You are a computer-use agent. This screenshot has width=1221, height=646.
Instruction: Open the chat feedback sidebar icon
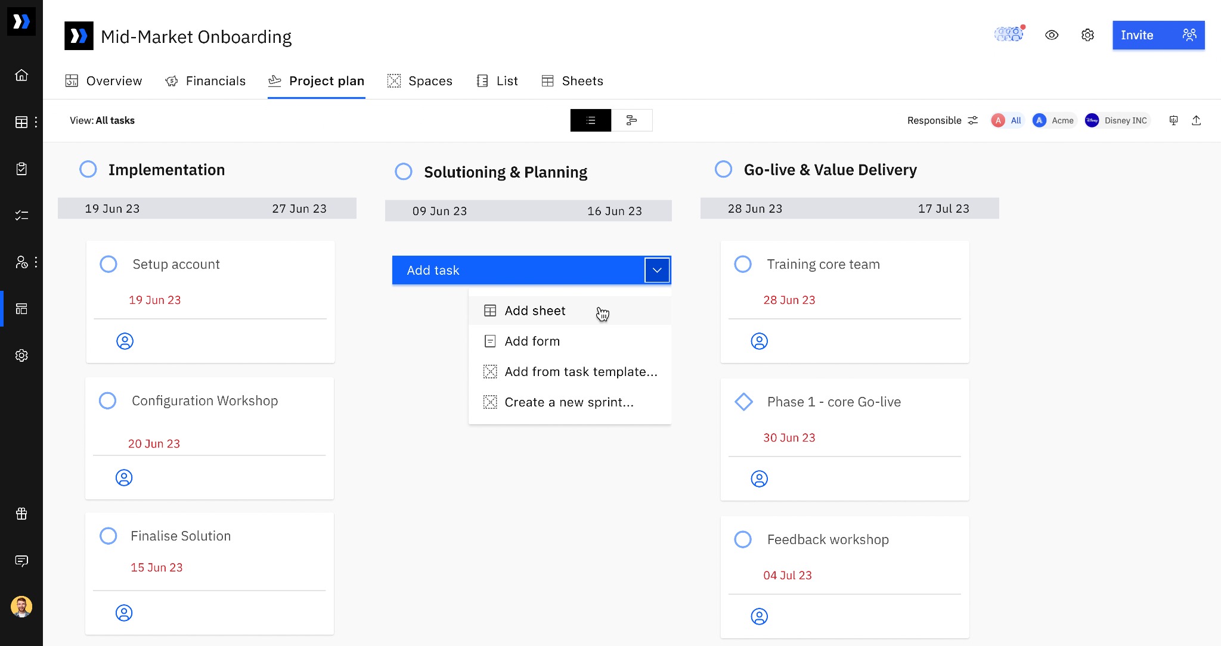point(21,561)
